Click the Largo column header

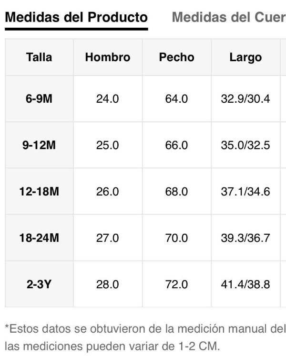coord(245,57)
